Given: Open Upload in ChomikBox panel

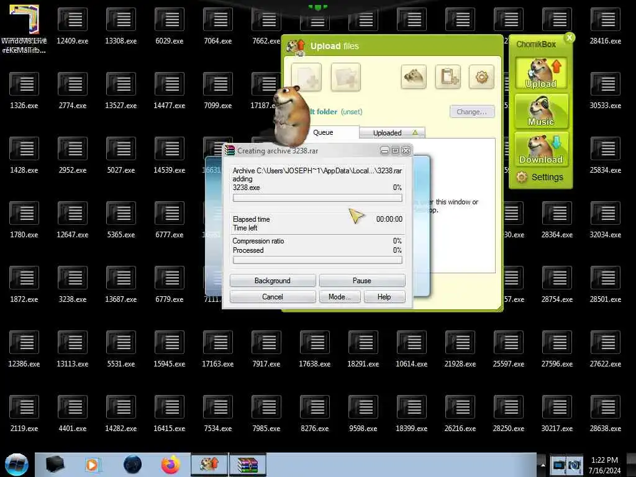Looking at the screenshot, I should coord(541,73).
